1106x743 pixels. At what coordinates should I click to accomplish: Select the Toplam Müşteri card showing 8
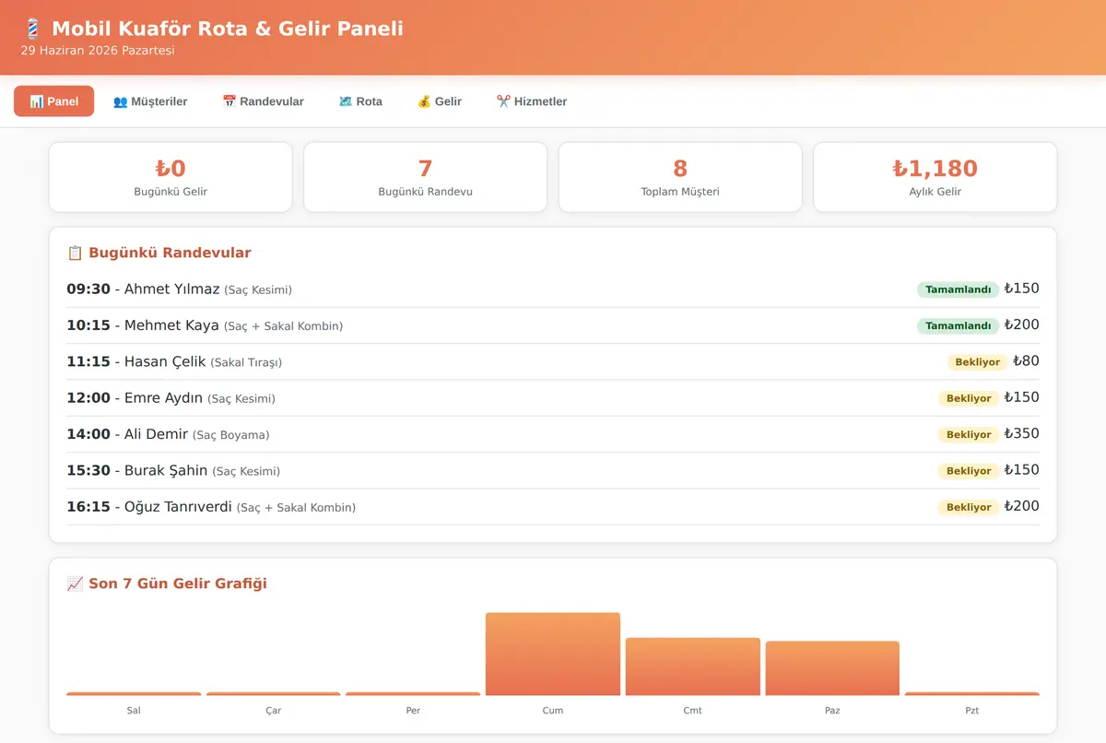680,177
